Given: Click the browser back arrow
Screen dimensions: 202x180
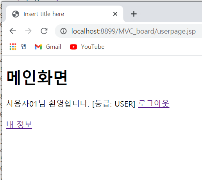Looking at the screenshot, I should [x=13, y=31].
